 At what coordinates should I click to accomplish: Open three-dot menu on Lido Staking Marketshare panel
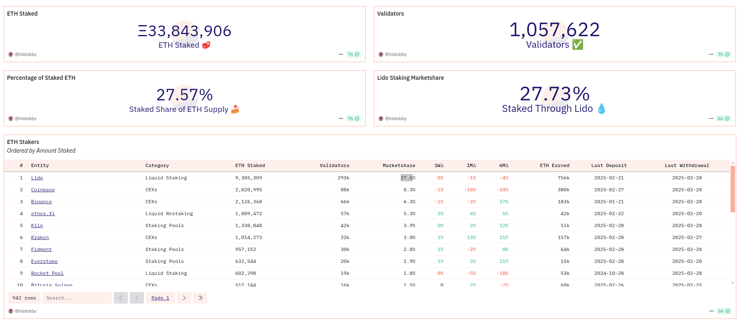tap(711, 118)
